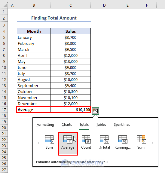Screen dimensions: 165x173
Task: Click the Sales header cell
Action: click(x=71, y=31)
